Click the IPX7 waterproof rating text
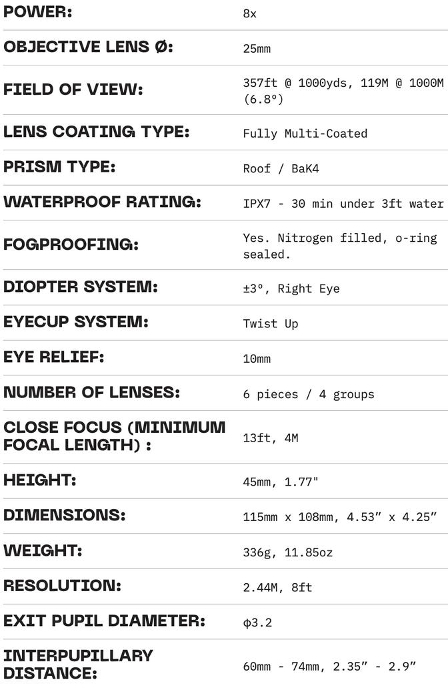Image resolution: width=448 pixels, height=684 pixels. click(343, 204)
